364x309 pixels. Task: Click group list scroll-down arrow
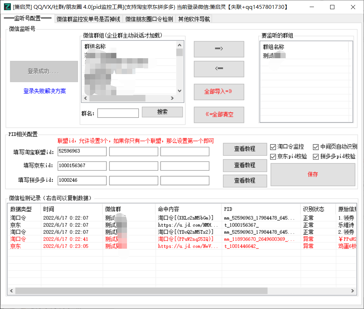click(180, 91)
